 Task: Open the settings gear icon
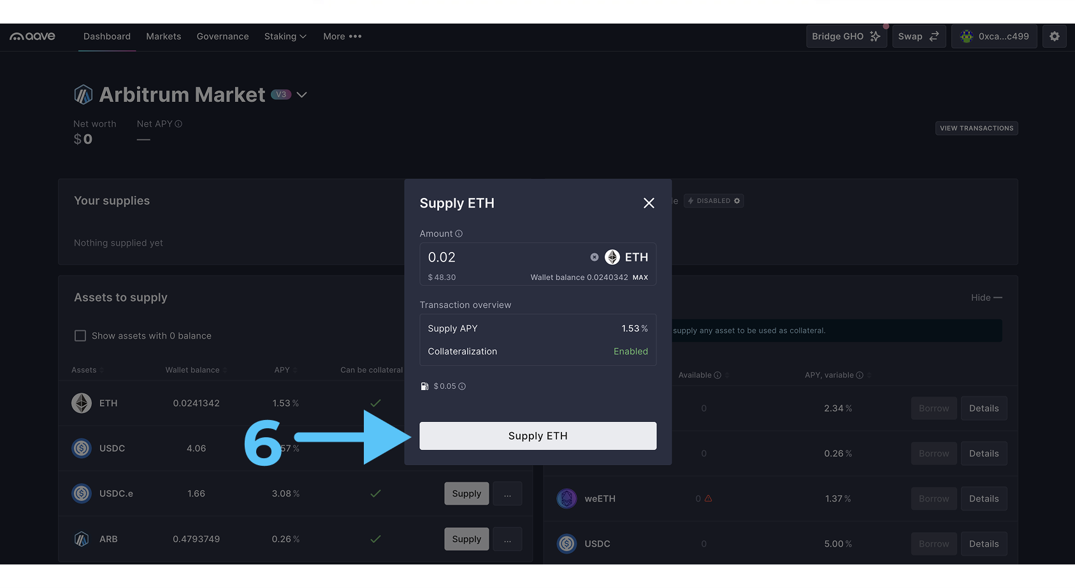click(1054, 37)
